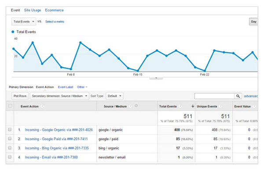Click the chart data point above Feb 15
This screenshot has height=169, width=264.
(138, 71)
